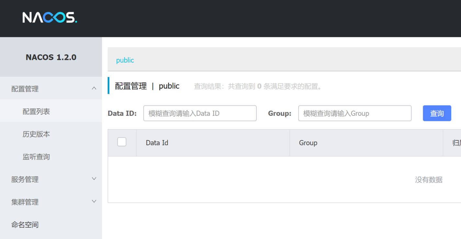Go to 历史版本 in the sidebar
Screen dimensions: 461x239
click(x=36, y=134)
